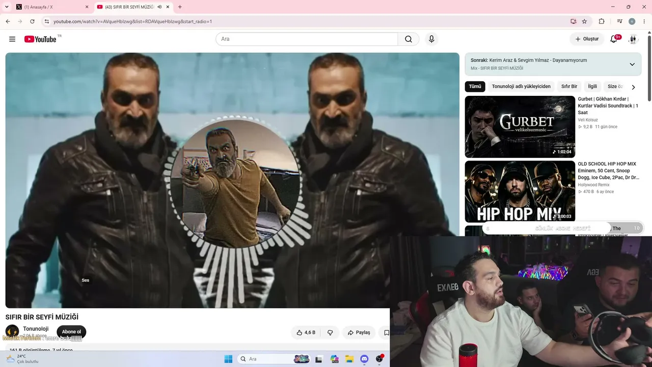
Task: Open the Chrome profile avatar
Action: click(632, 21)
